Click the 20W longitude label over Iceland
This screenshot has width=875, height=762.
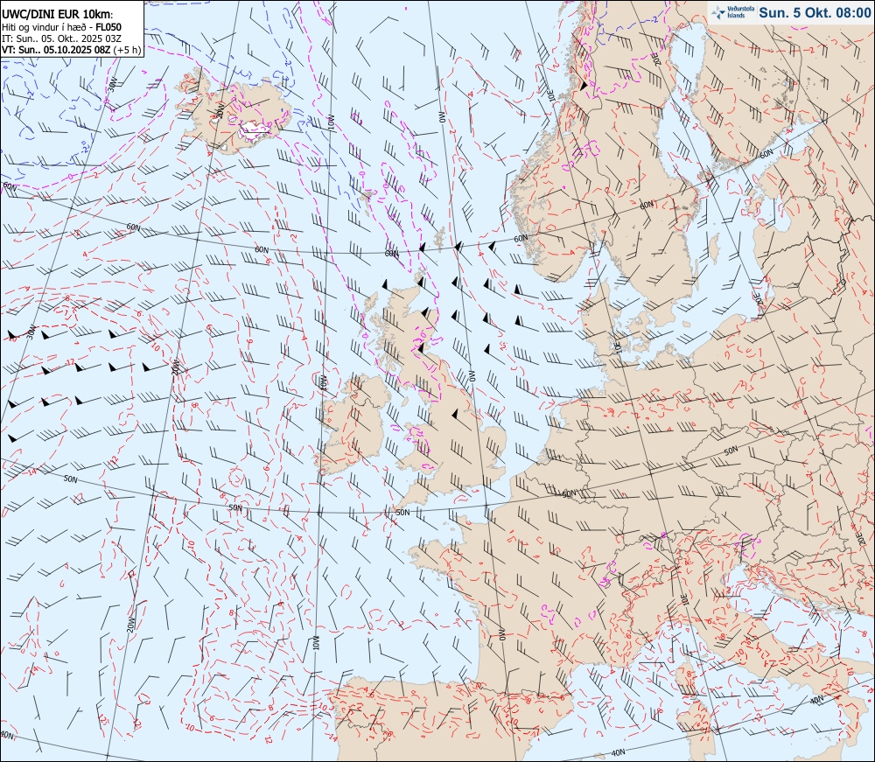[x=220, y=110]
